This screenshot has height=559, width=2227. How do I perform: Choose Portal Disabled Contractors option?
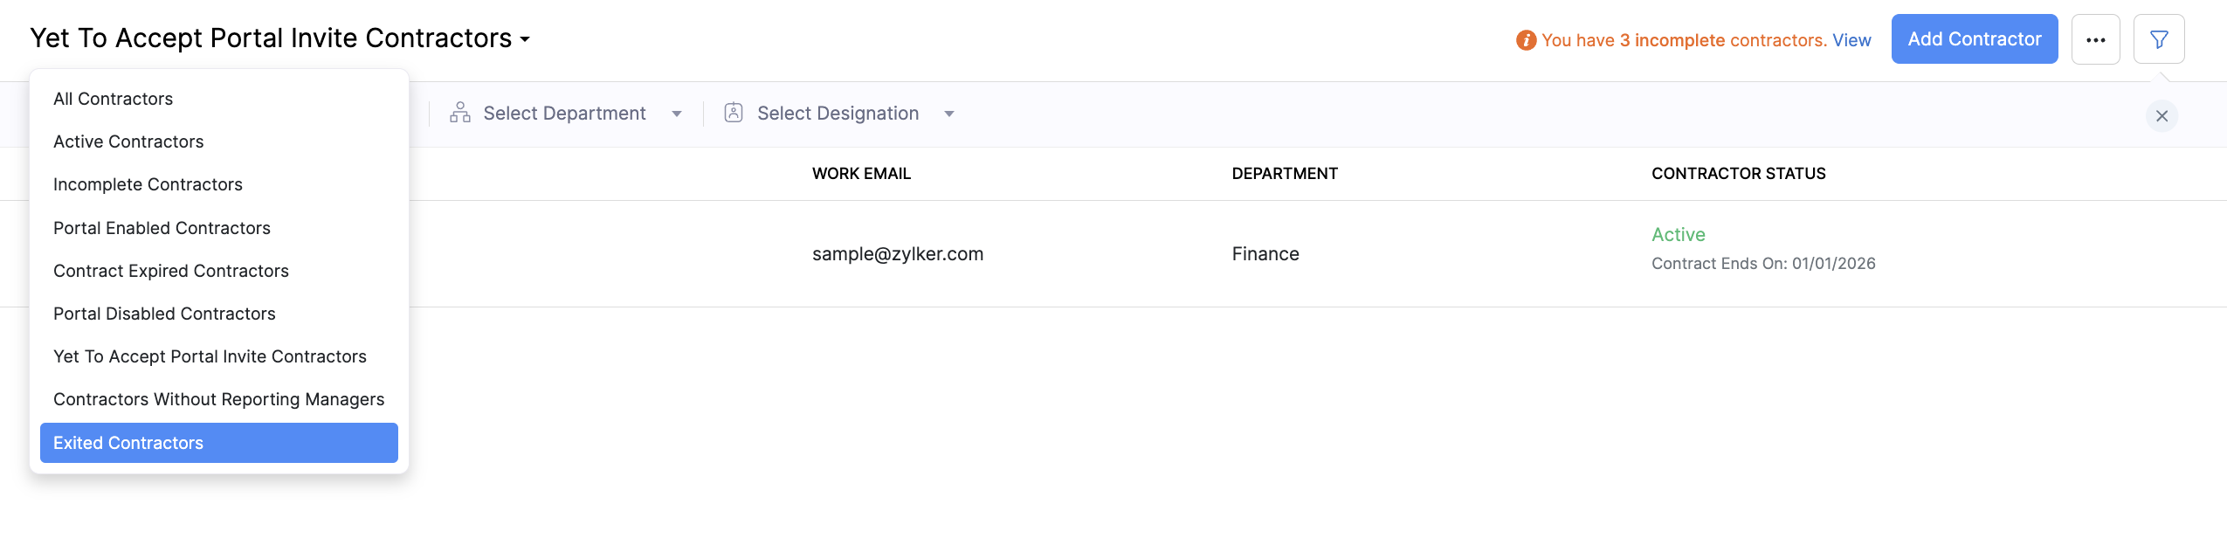[x=164, y=314]
